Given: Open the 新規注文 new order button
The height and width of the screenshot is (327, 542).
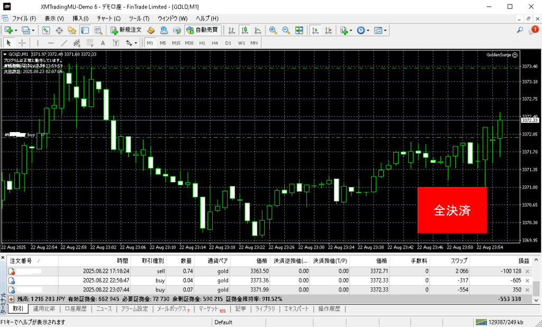Looking at the screenshot, I should [126, 30].
